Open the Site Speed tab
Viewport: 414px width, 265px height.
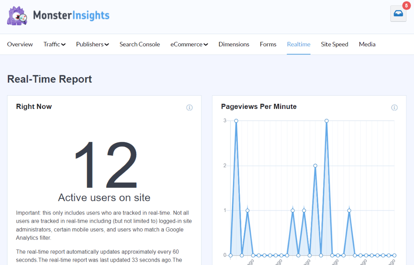coord(334,44)
